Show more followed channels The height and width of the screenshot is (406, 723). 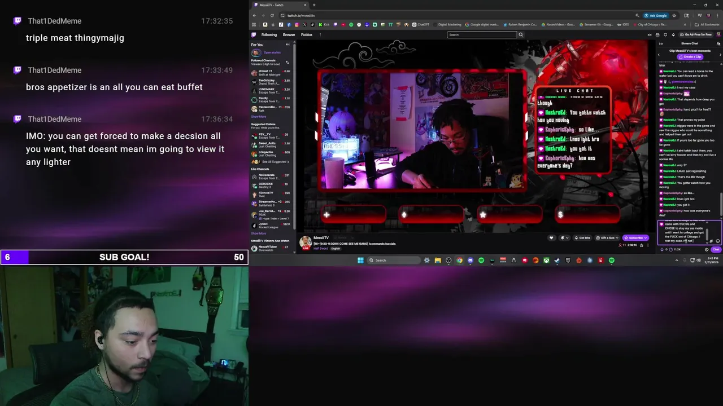[x=258, y=117]
